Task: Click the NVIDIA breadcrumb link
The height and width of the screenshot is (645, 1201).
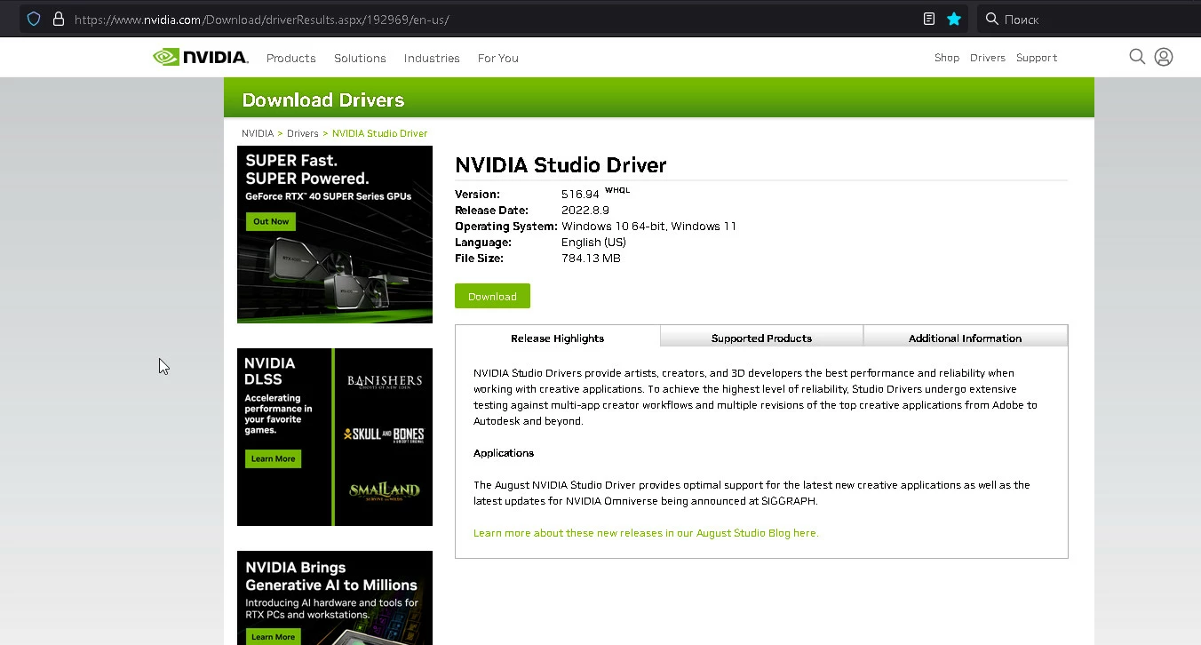Action: point(258,133)
